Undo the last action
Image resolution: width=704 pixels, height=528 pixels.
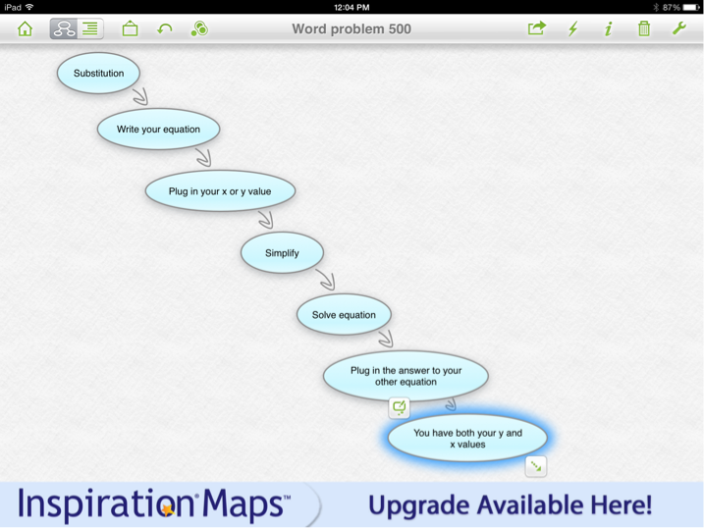click(165, 28)
